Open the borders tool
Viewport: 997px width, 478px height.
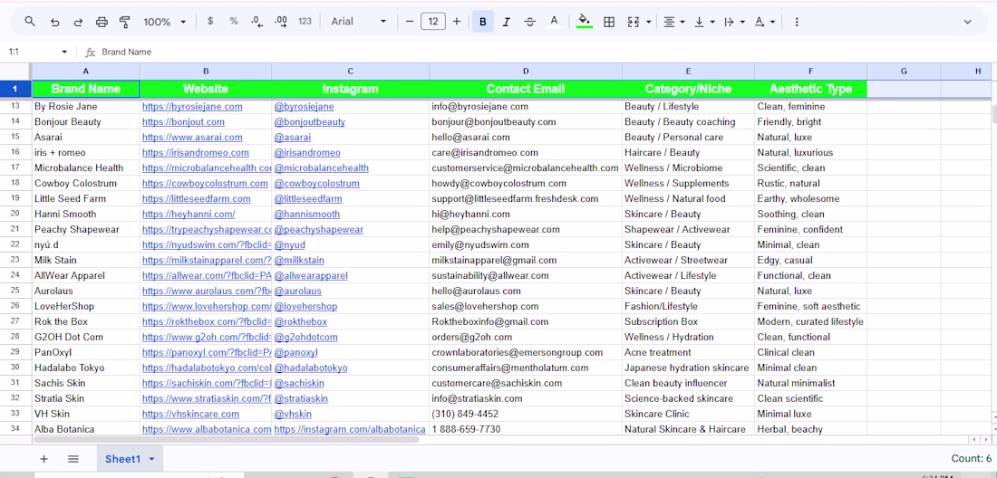pyautogui.click(x=609, y=22)
